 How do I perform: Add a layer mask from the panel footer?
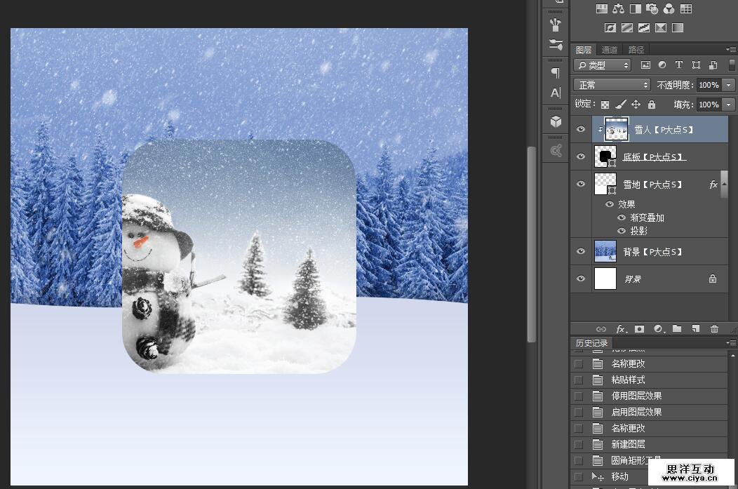(640, 328)
